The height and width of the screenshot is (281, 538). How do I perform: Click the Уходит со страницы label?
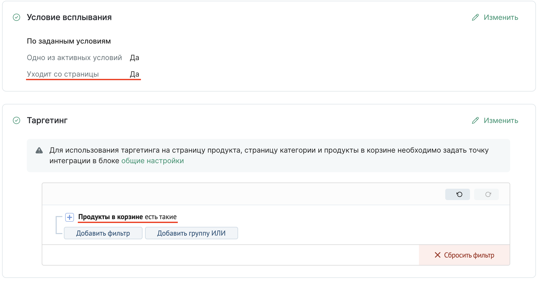(63, 74)
